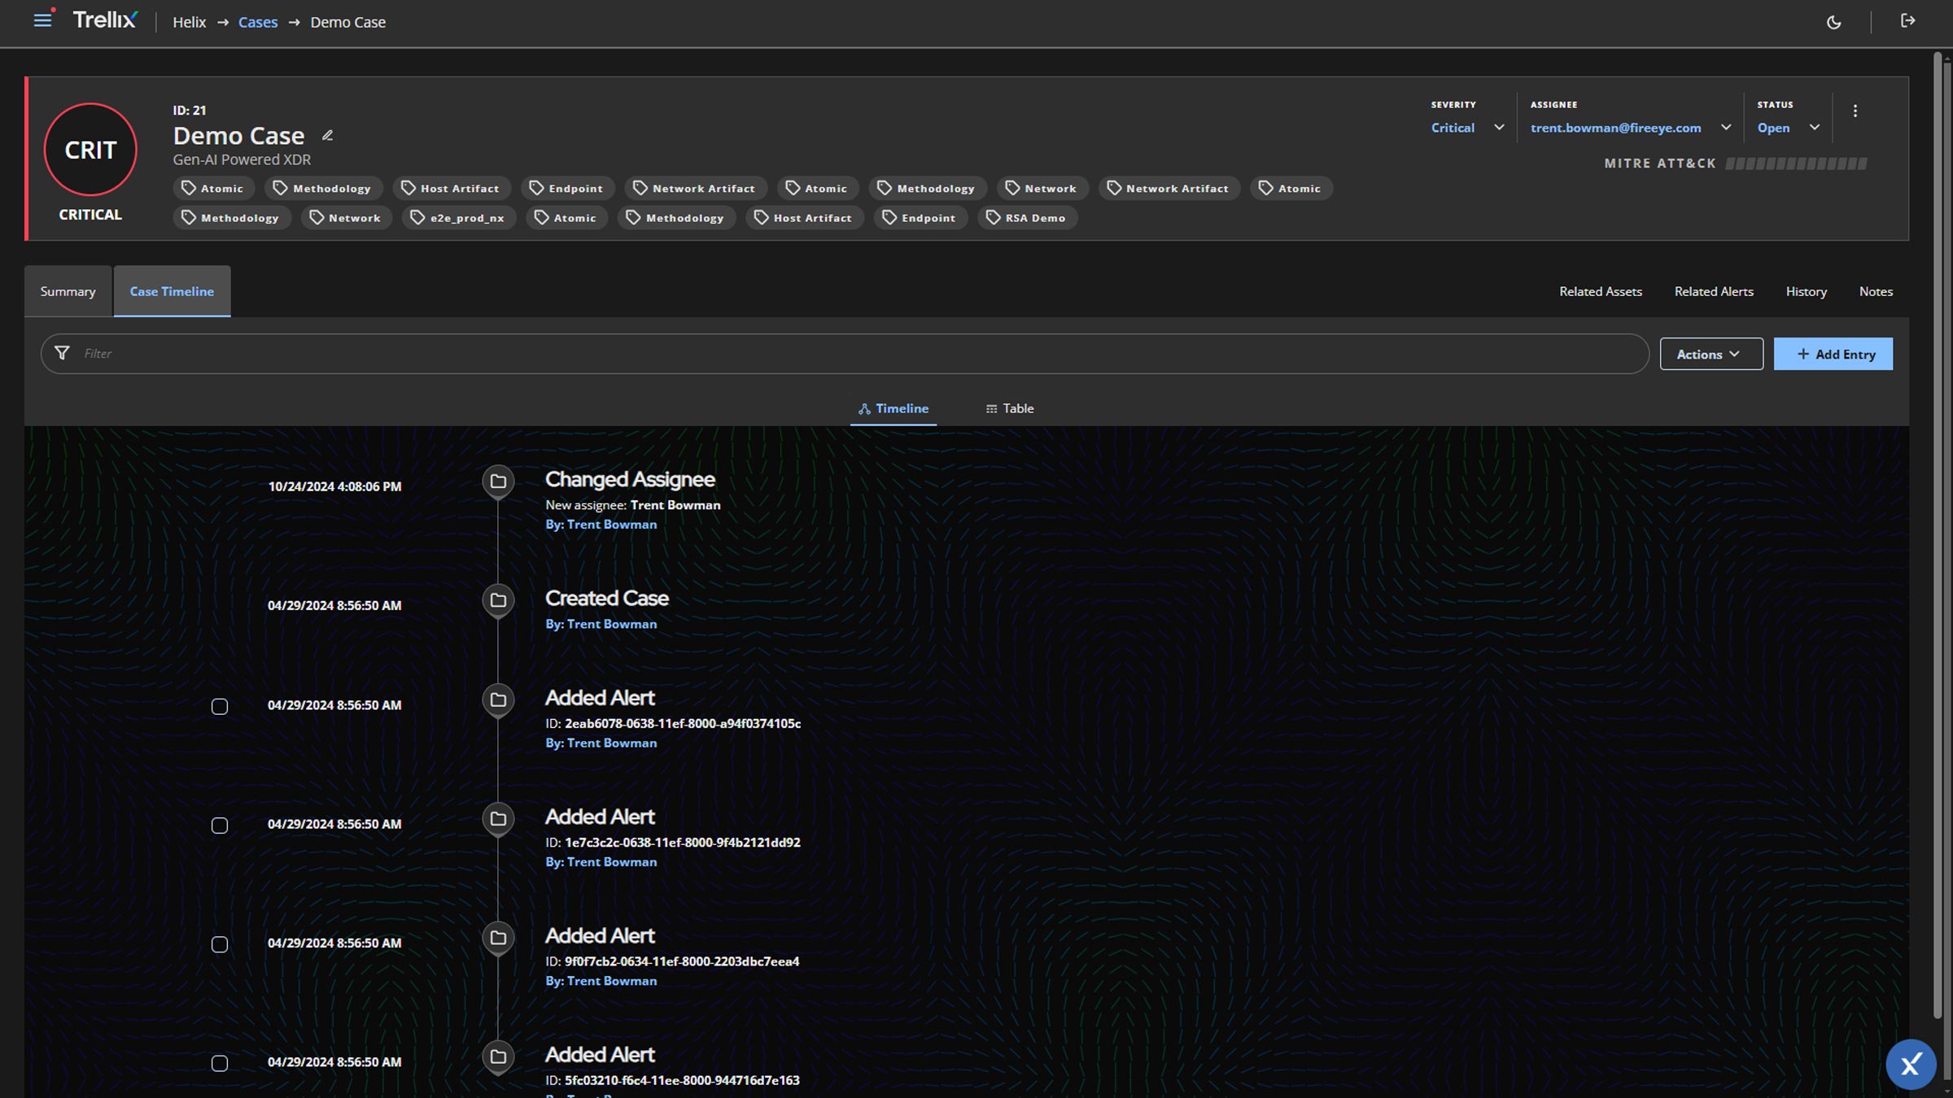Click folder icon for alert 5fc03210
The image size is (1953, 1098).
pos(498,1057)
